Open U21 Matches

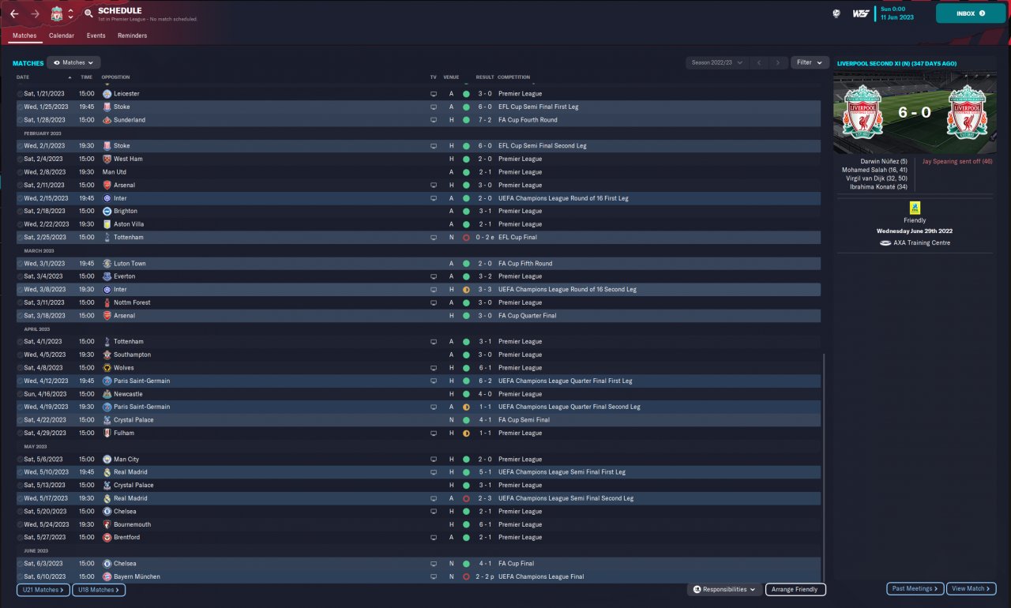43,590
